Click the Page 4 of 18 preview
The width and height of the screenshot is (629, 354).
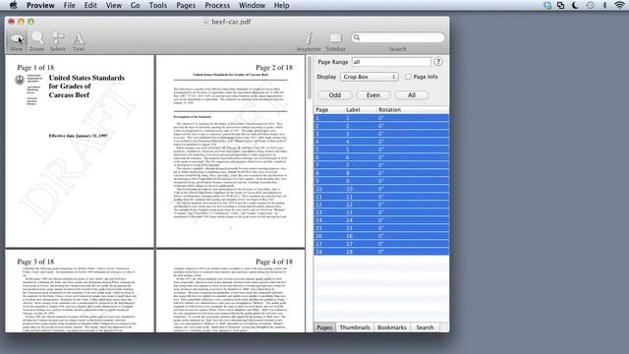coord(230,291)
